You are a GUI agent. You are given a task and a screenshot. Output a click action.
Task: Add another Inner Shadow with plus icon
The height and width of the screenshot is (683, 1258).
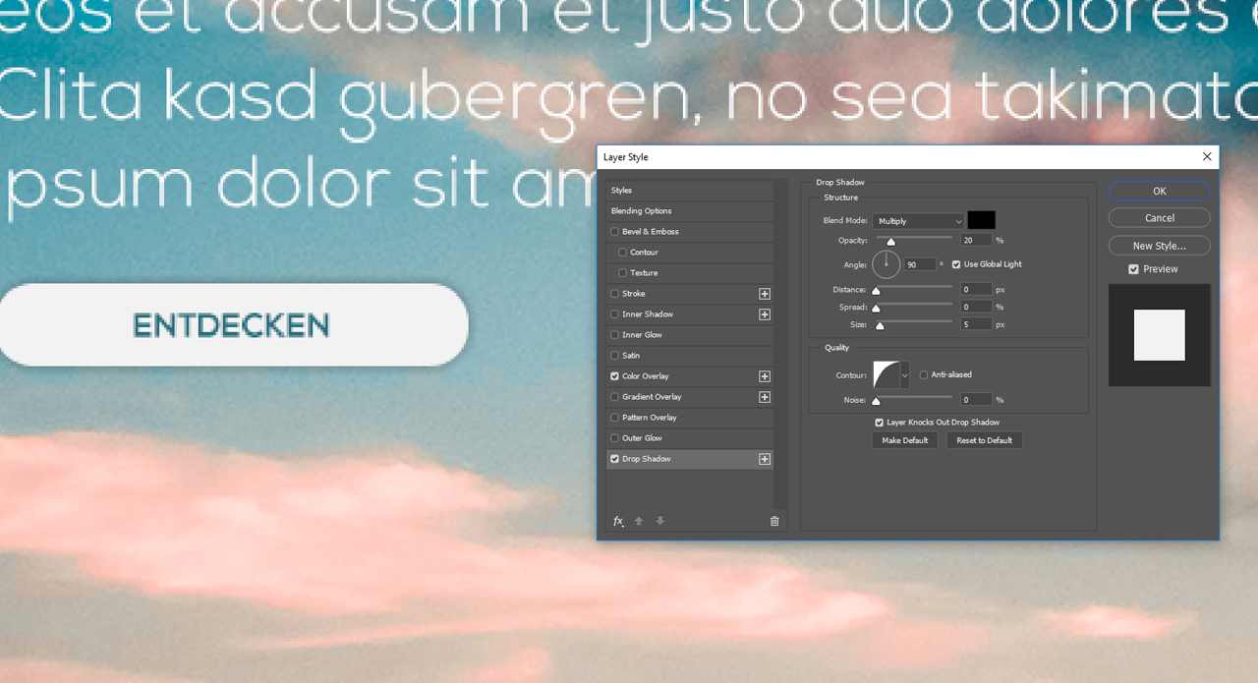(x=765, y=314)
